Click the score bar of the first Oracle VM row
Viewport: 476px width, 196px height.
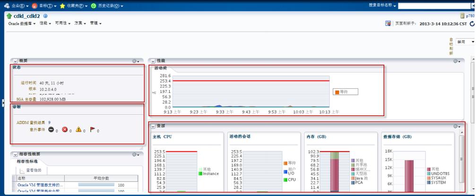click(96, 185)
